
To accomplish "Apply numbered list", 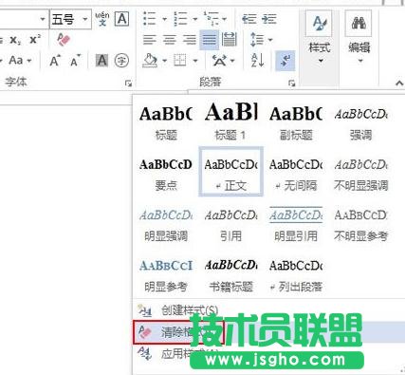I will [x=181, y=19].
